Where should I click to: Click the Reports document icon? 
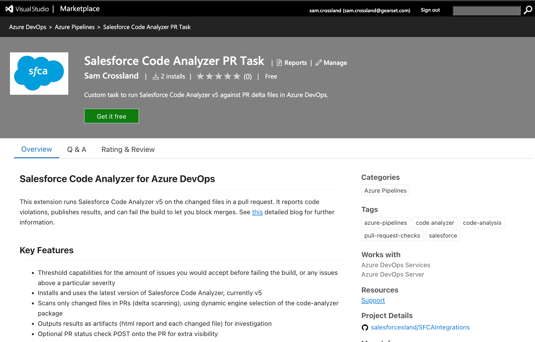279,63
